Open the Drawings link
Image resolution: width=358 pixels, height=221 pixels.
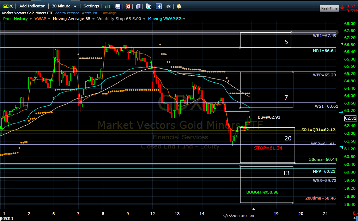pyautogui.click(x=109, y=13)
